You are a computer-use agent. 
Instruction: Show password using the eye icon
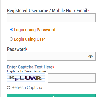pyautogui.click(x=90, y=56)
